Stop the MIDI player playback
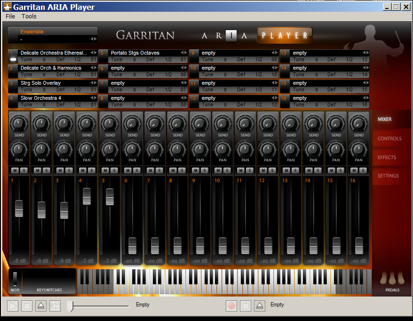 pos(27,306)
